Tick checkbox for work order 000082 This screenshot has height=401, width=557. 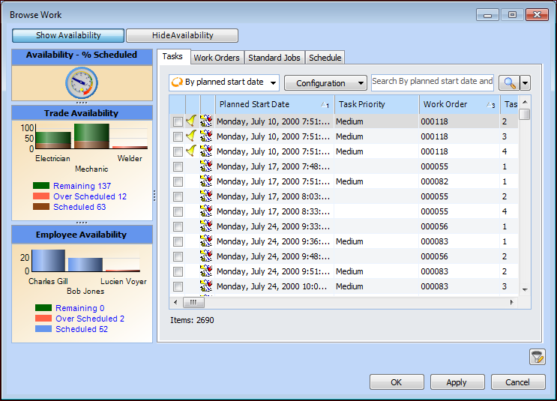[178, 182]
